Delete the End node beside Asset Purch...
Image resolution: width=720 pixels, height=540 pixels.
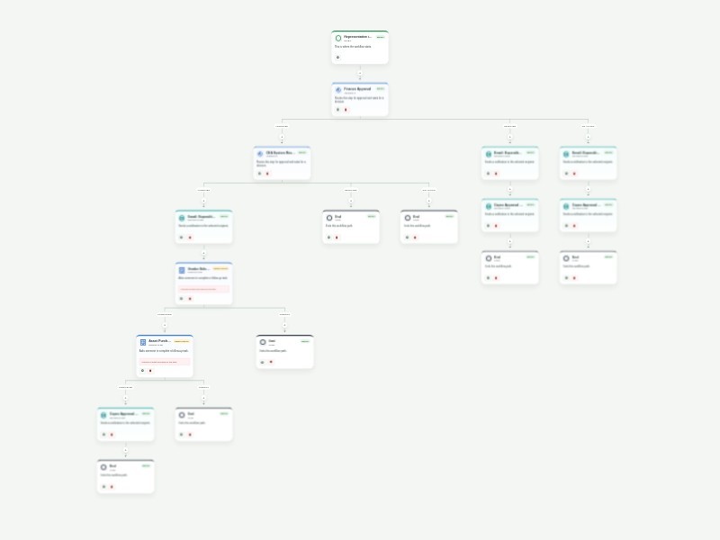coord(271,362)
